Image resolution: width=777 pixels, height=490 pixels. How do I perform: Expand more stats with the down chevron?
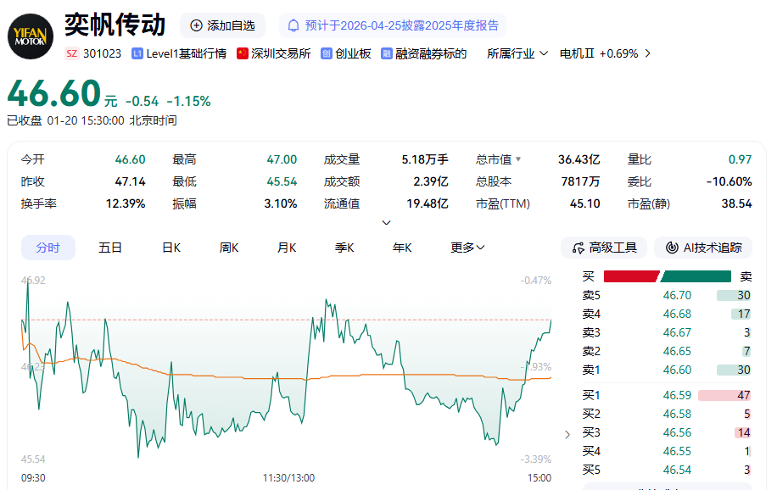(x=387, y=223)
